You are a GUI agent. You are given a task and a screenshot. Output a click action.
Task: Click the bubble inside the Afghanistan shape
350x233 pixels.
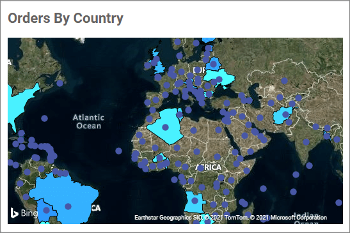285,114
